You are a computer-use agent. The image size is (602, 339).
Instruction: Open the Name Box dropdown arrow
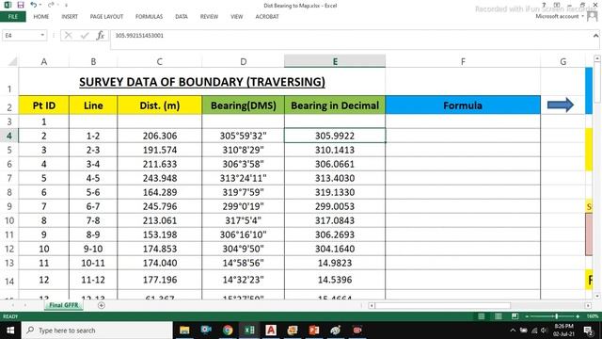(x=42, y=36)
